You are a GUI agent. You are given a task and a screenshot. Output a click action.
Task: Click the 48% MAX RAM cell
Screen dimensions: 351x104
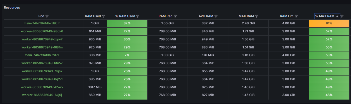329,95
